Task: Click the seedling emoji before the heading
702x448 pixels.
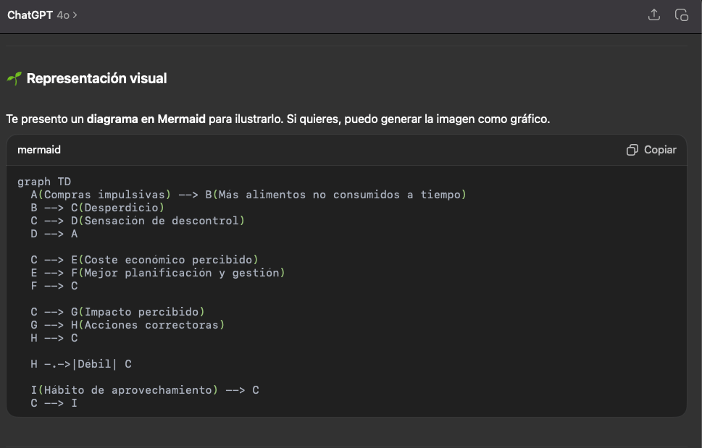Action: 14,79
